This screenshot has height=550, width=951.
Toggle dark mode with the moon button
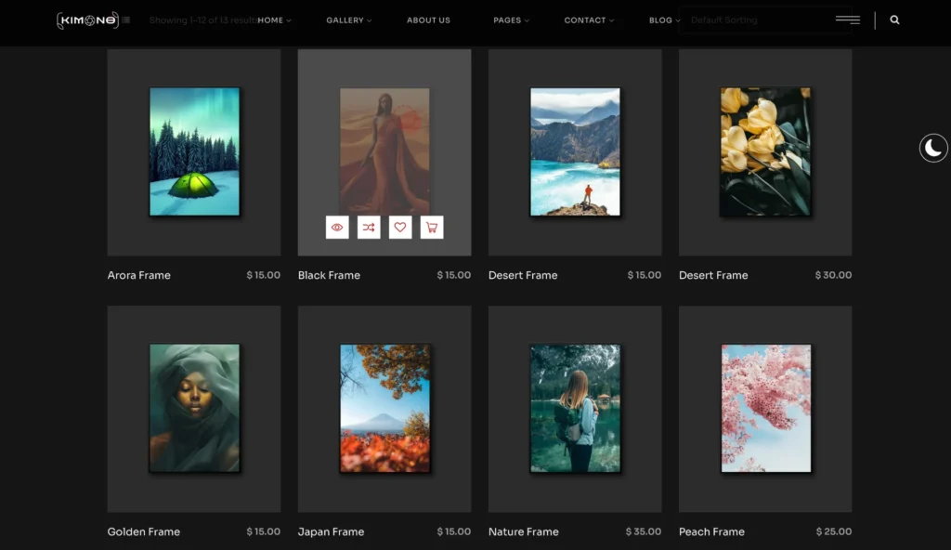coord(933,148)
